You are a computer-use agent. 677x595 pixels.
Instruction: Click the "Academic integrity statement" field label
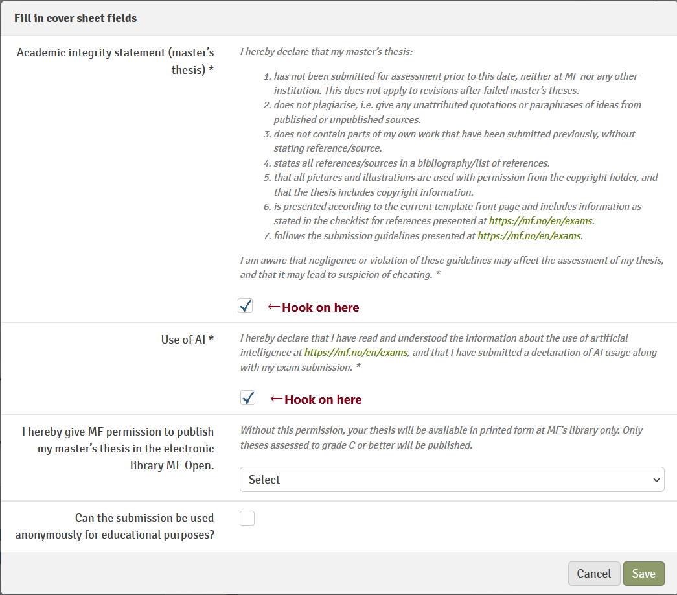tap(115, 61)
